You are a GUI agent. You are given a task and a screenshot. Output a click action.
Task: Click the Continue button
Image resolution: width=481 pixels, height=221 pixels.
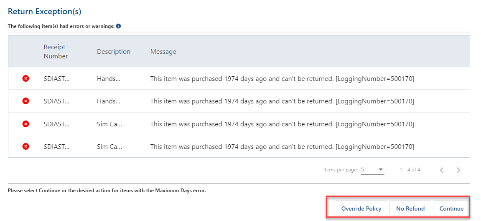[x=452, y=208]
